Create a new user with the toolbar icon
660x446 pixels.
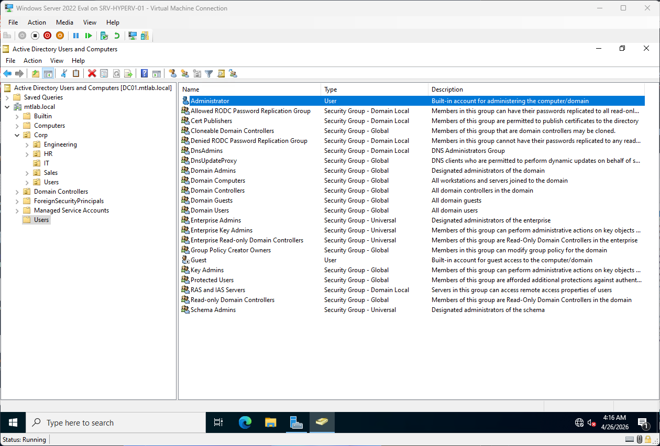pyautogui.click(x=173, y=73)
